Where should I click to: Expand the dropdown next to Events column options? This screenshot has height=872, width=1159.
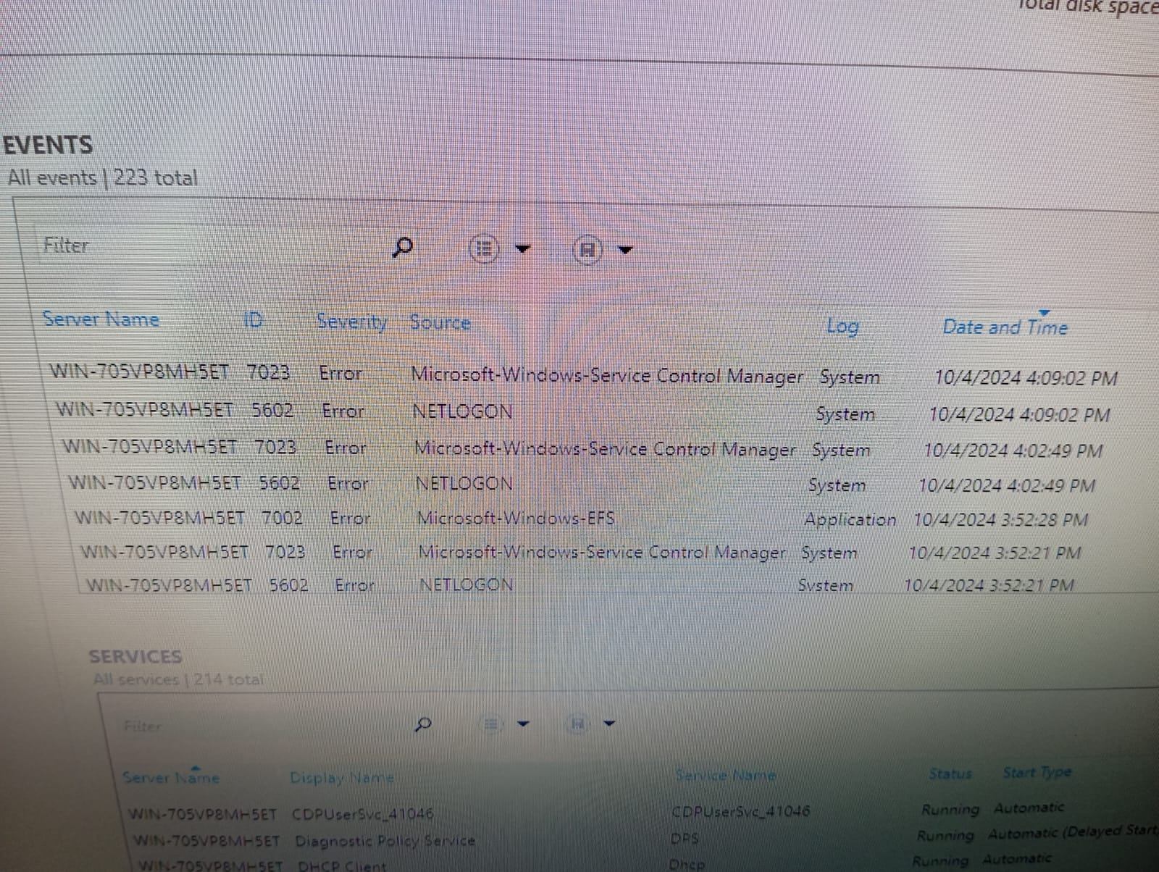pos(524,249)
